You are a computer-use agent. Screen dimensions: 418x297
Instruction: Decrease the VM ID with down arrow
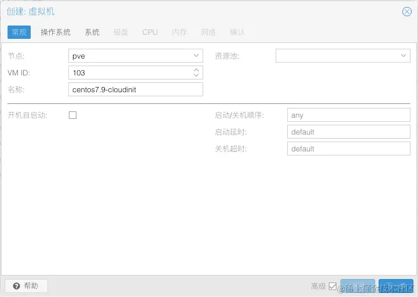coord(196,75)
